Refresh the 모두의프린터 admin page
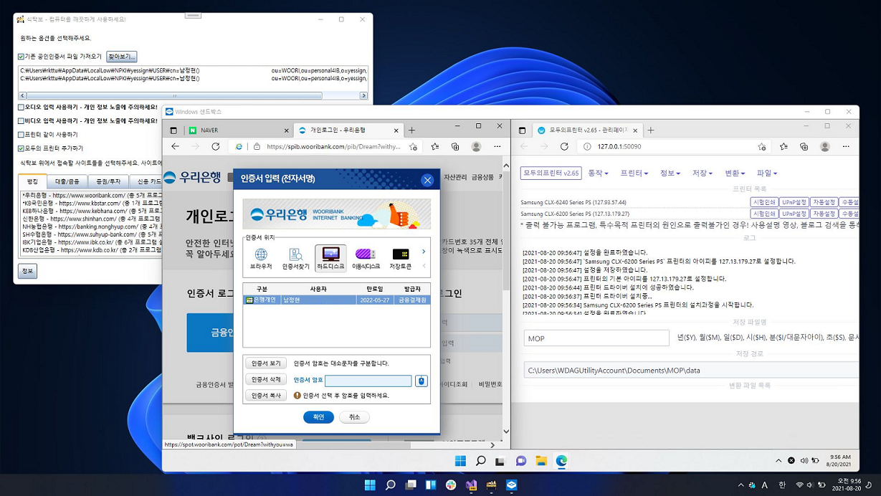 click(564, 146)
